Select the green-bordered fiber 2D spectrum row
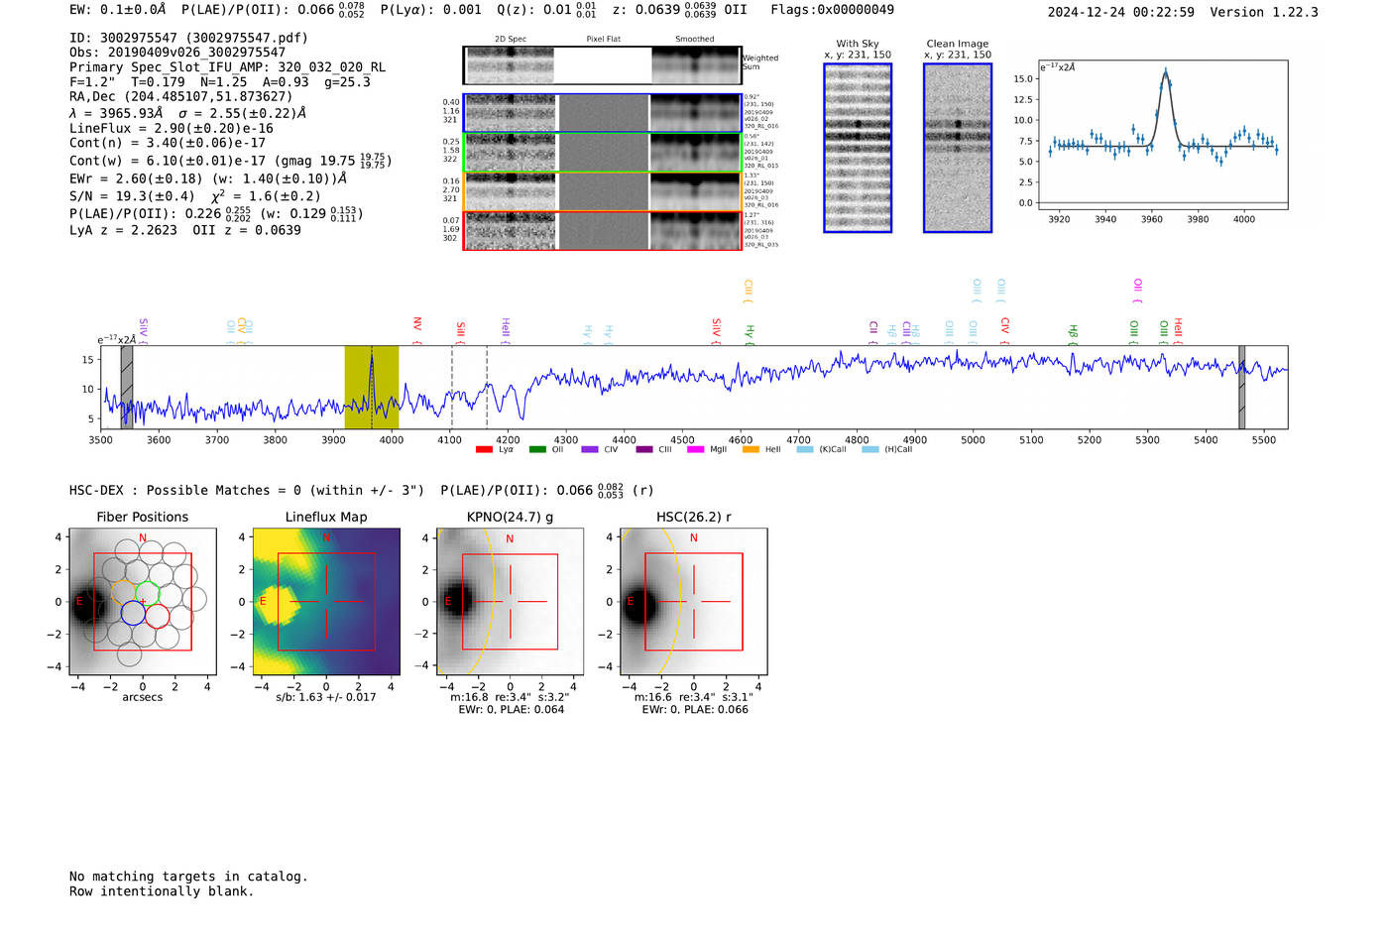Image resolution: width=1388 pixels, height=945 pixels. point(602,153)
